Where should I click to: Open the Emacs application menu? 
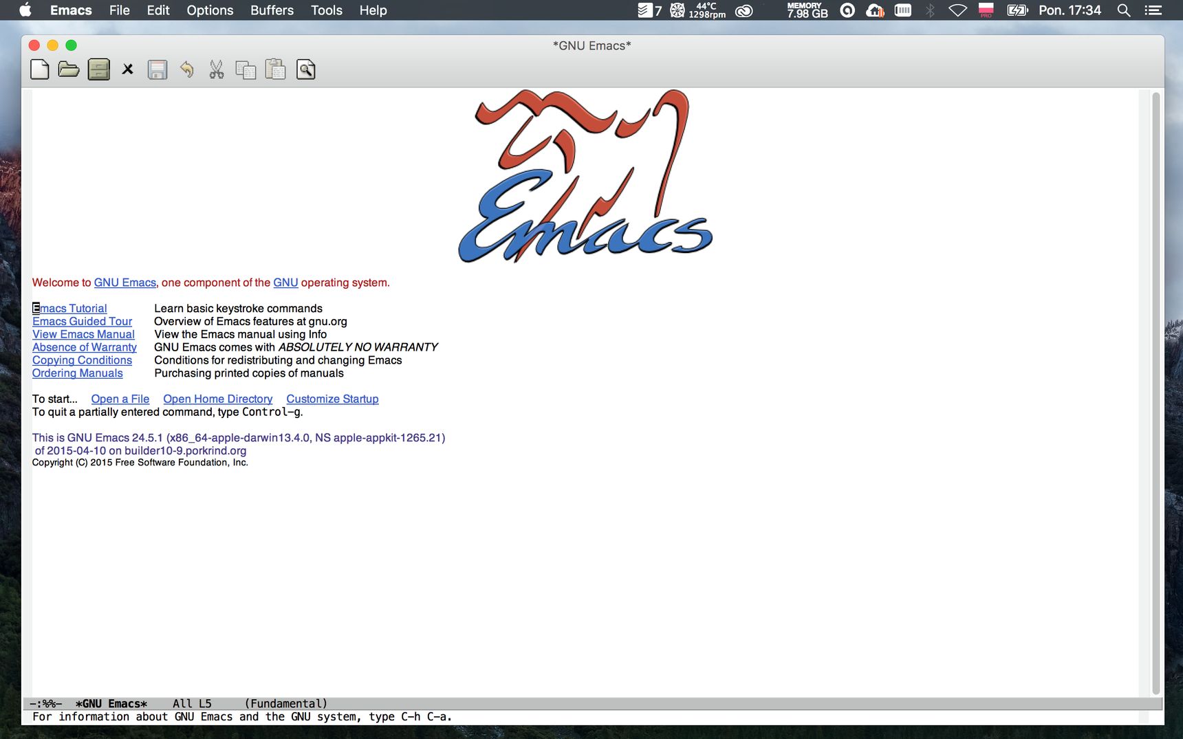pos(71,10)
